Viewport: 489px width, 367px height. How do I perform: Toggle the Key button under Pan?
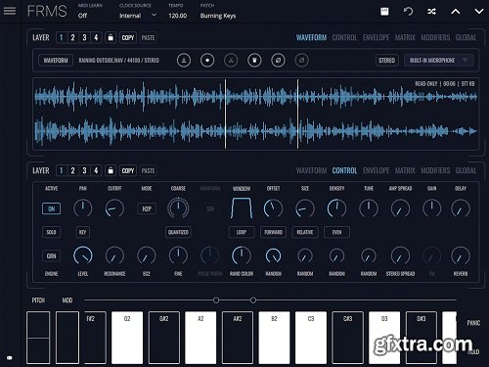(x=83, y=232)
